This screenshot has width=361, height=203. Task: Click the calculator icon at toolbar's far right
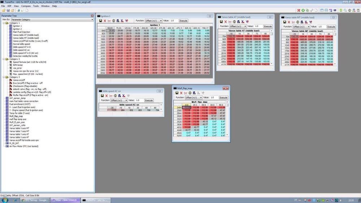(x=358, y=10)
